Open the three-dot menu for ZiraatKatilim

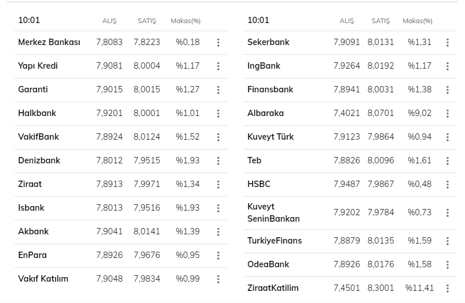(448, 289)
